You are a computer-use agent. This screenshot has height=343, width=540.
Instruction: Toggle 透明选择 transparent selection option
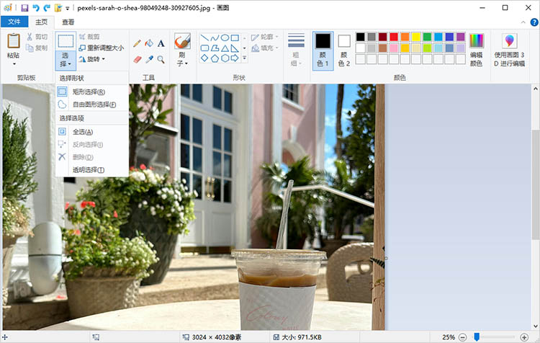[x=88, y=170]
